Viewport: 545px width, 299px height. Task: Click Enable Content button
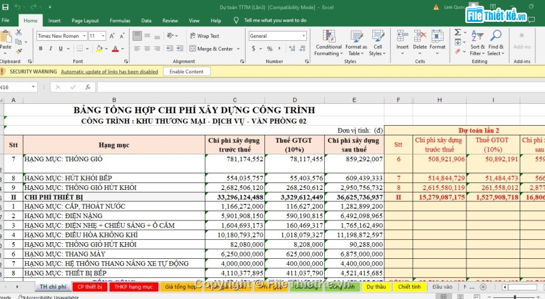186,72
